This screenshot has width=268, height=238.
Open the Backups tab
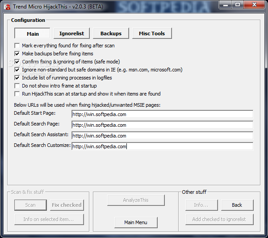[111, 33]
